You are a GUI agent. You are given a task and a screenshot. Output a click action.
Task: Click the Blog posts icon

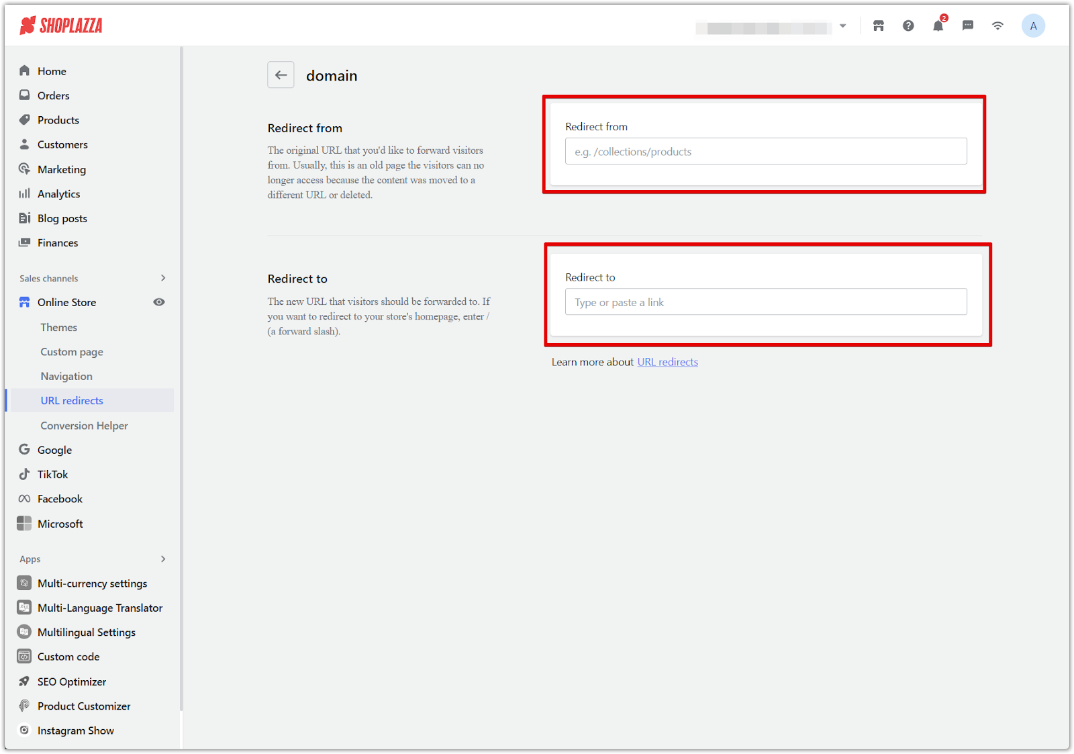(25, 218)
